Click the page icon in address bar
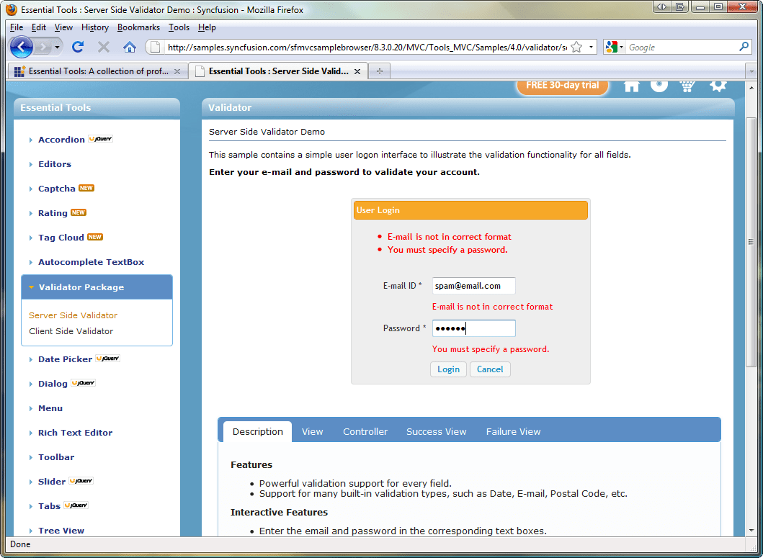The width and height of the screenshot is (763, 558). coord(155,48)
